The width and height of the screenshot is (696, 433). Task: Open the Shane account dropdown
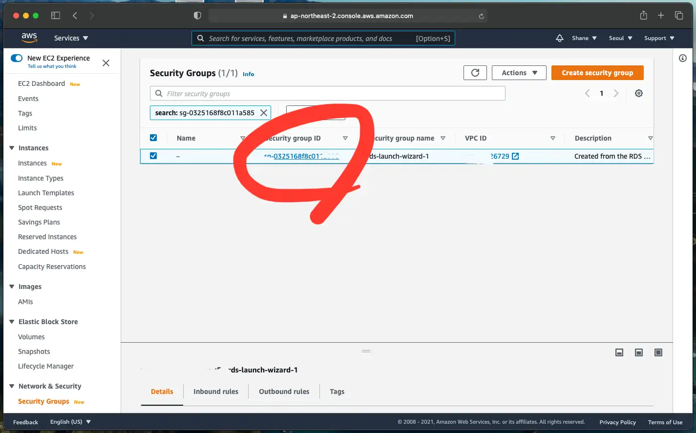tap(584, 38)
